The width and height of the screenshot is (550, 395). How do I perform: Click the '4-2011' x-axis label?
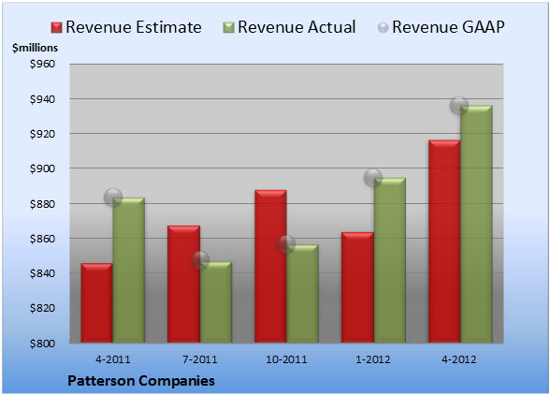[113, 359]
